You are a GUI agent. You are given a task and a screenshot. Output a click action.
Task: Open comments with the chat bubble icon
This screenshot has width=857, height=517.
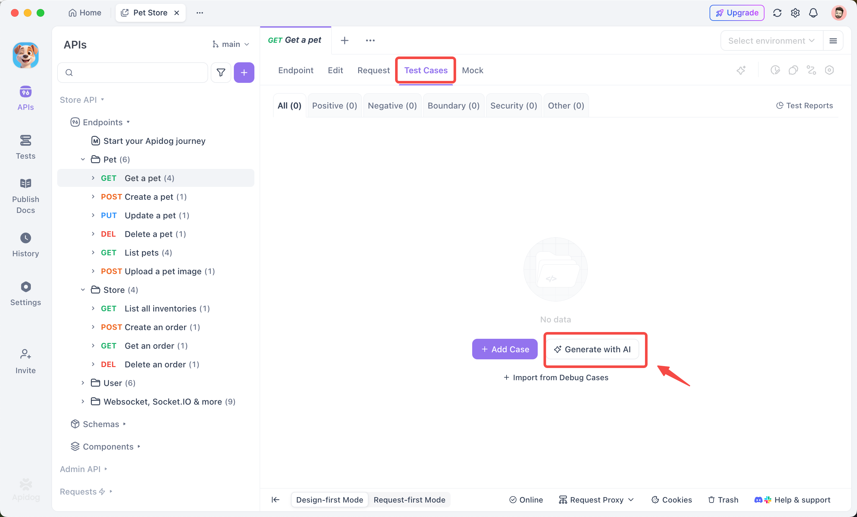point(793,70)
